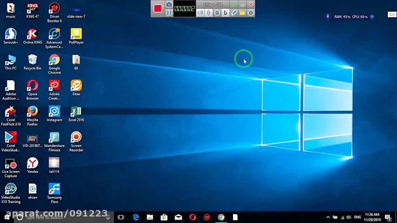397x223 pixels.
Task: Select Online KING shortcut
Action: pyautogui.click(x=33, y=37)
